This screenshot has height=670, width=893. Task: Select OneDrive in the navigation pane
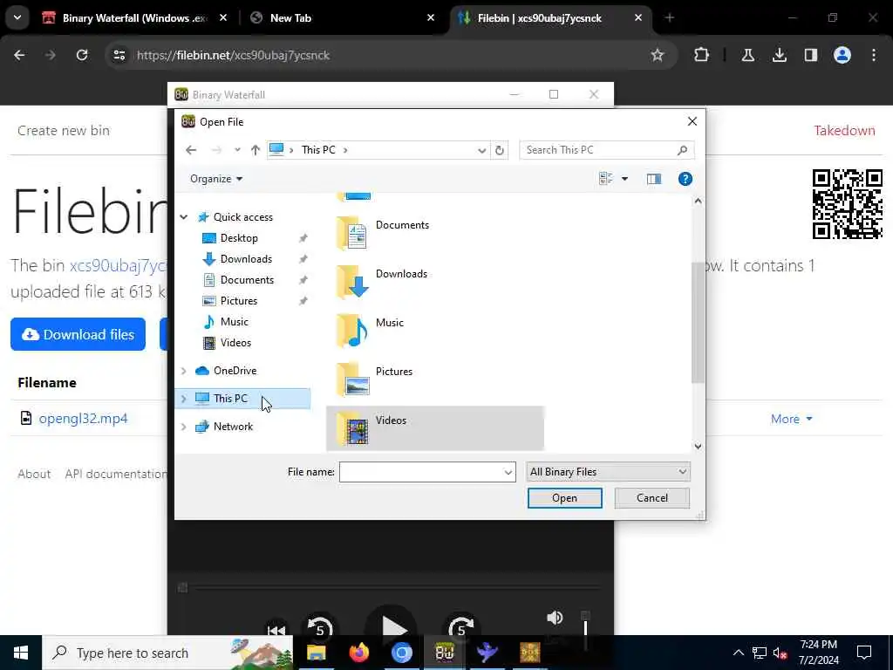point(235,371)
